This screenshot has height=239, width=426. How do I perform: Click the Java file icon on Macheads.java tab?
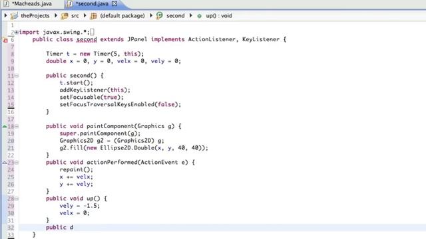(6, 4)
